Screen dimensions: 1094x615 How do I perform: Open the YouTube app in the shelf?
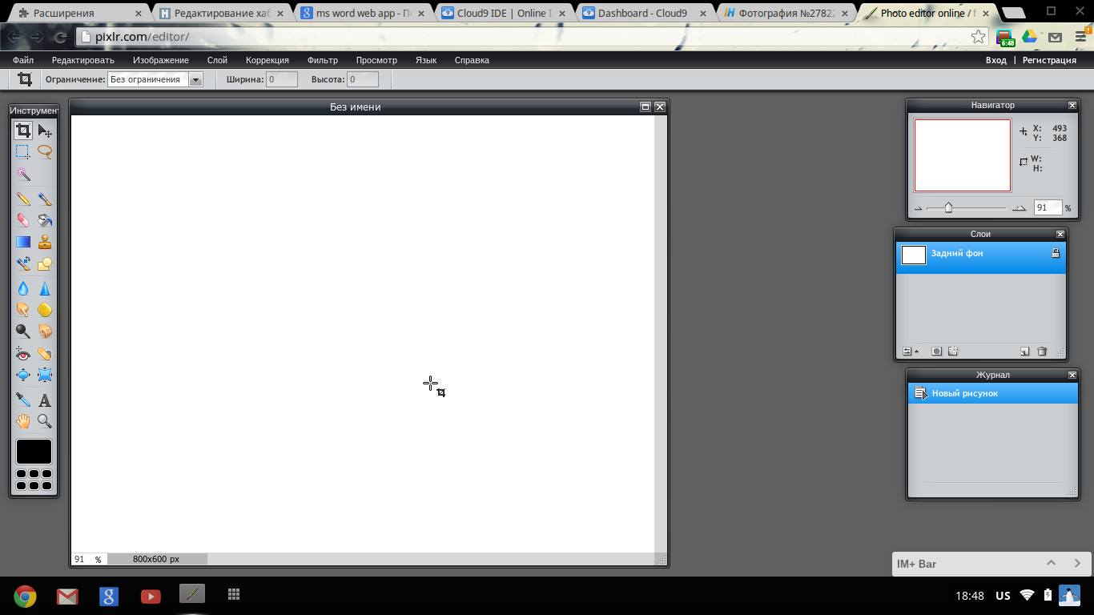[151, 596]
